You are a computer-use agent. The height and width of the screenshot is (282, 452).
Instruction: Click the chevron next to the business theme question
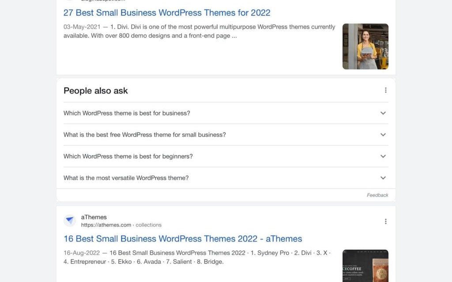383,113
